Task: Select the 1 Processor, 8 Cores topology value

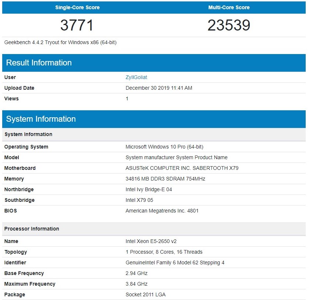Action: pyautogui.click(x=164, y=252)
